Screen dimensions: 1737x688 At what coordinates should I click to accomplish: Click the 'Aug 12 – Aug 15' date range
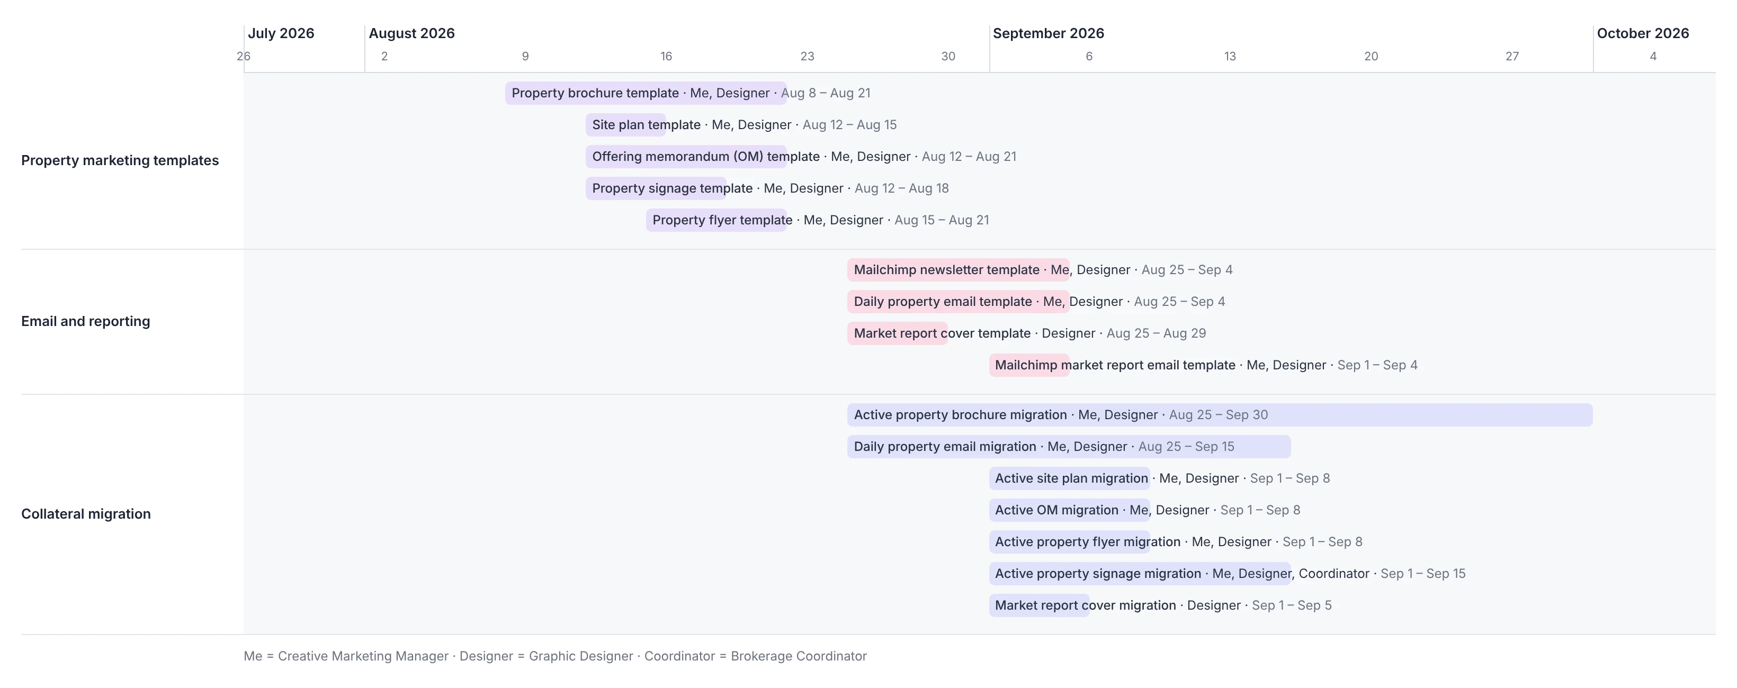(x=849, y=125)
